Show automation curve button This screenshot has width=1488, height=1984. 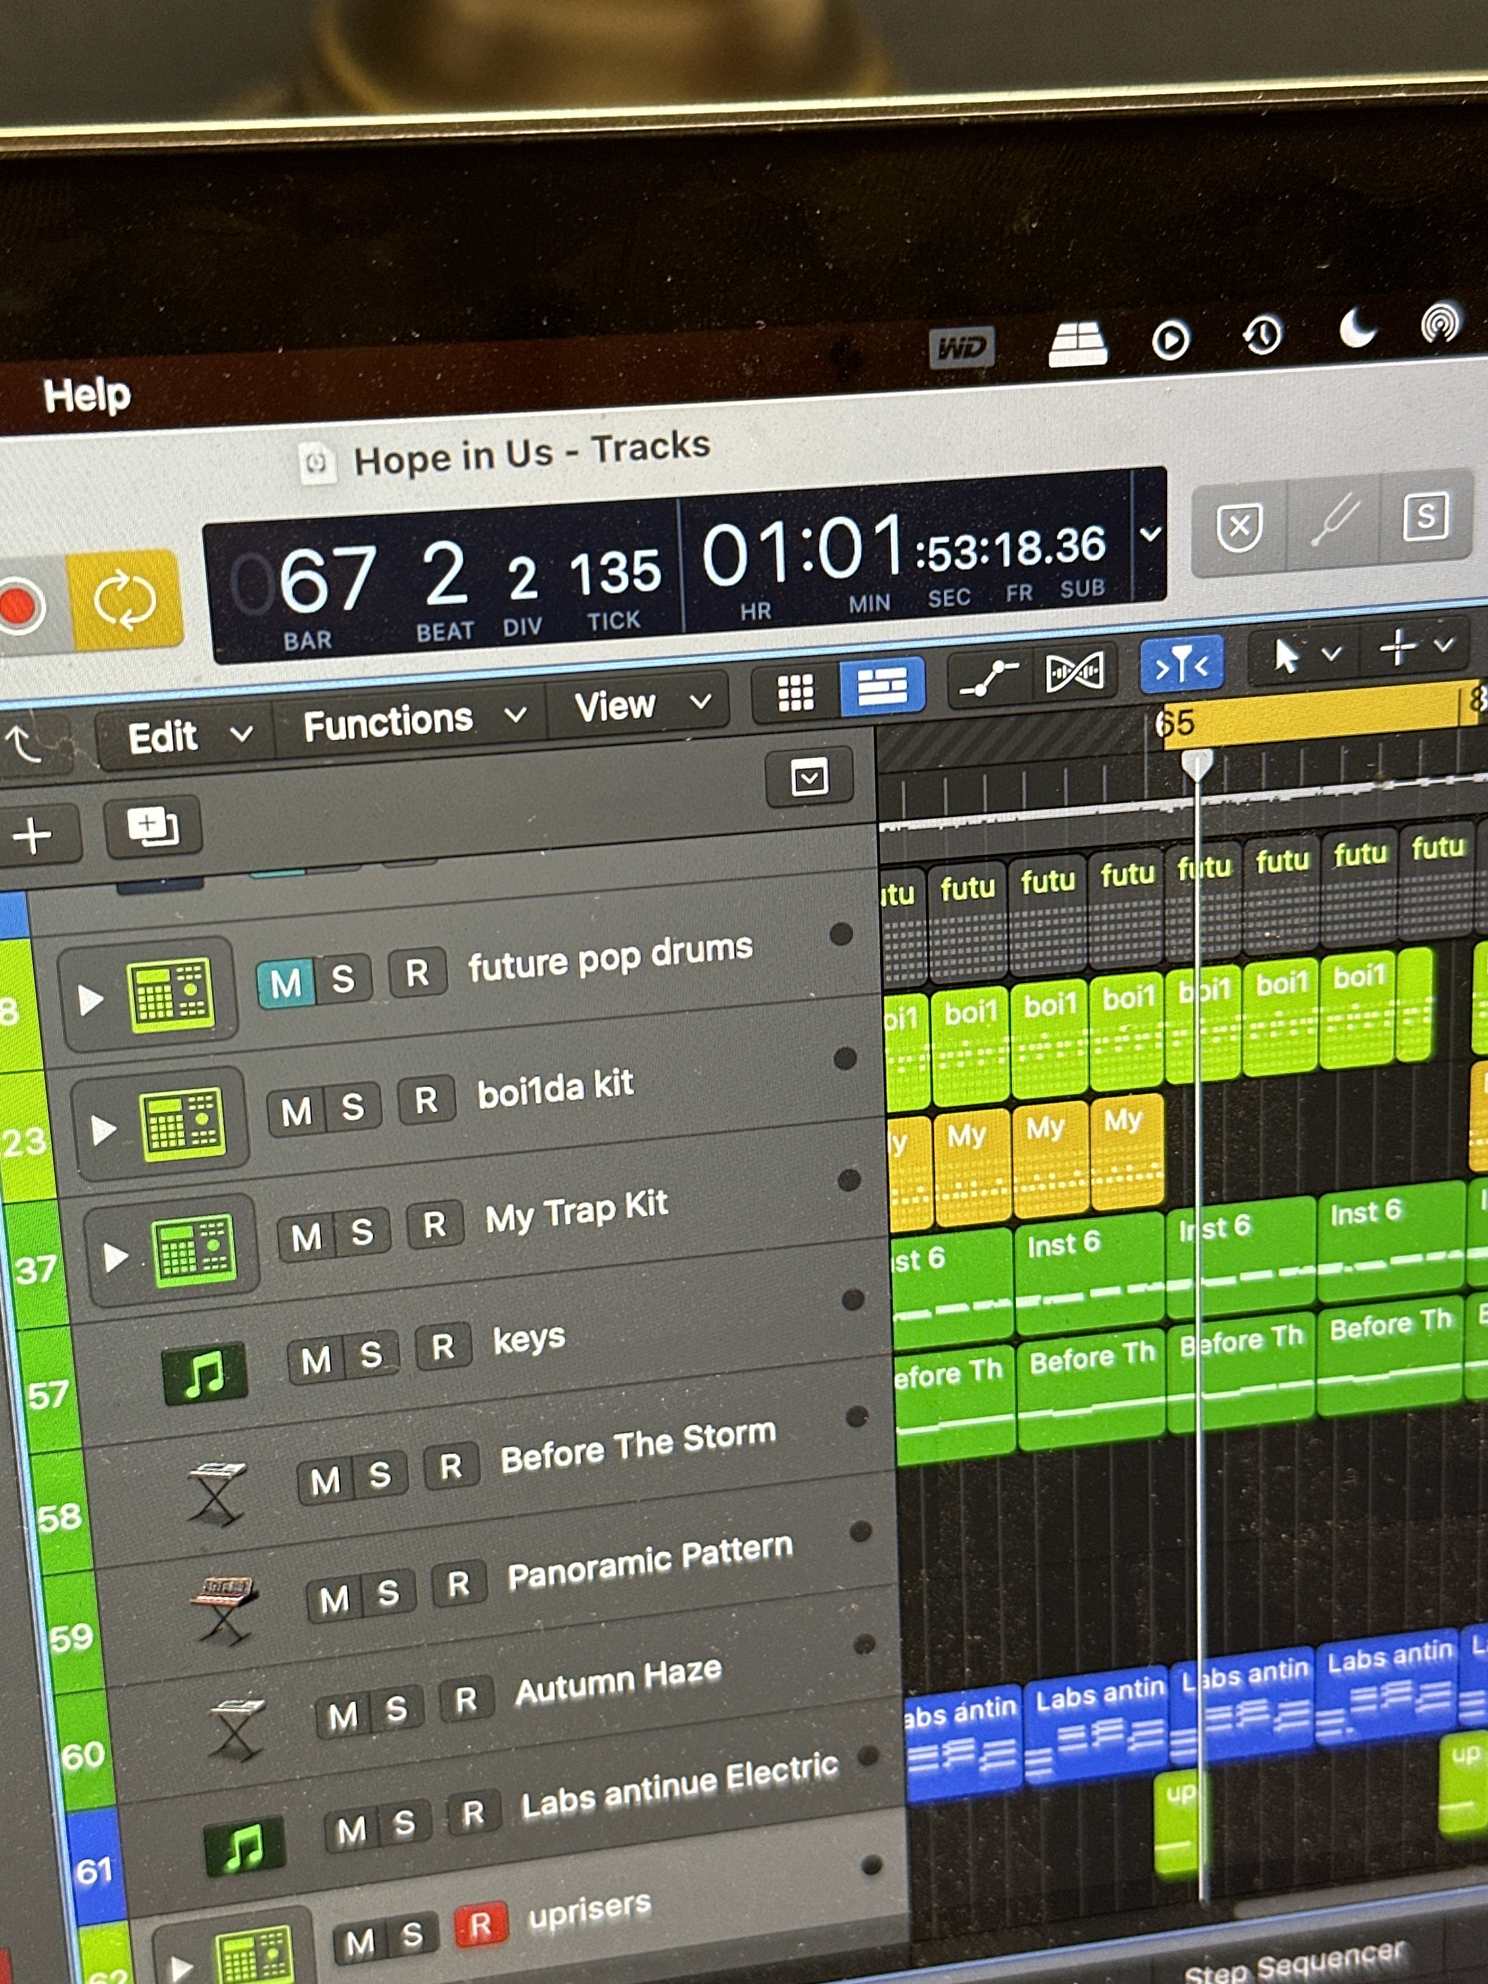(990, 679)
